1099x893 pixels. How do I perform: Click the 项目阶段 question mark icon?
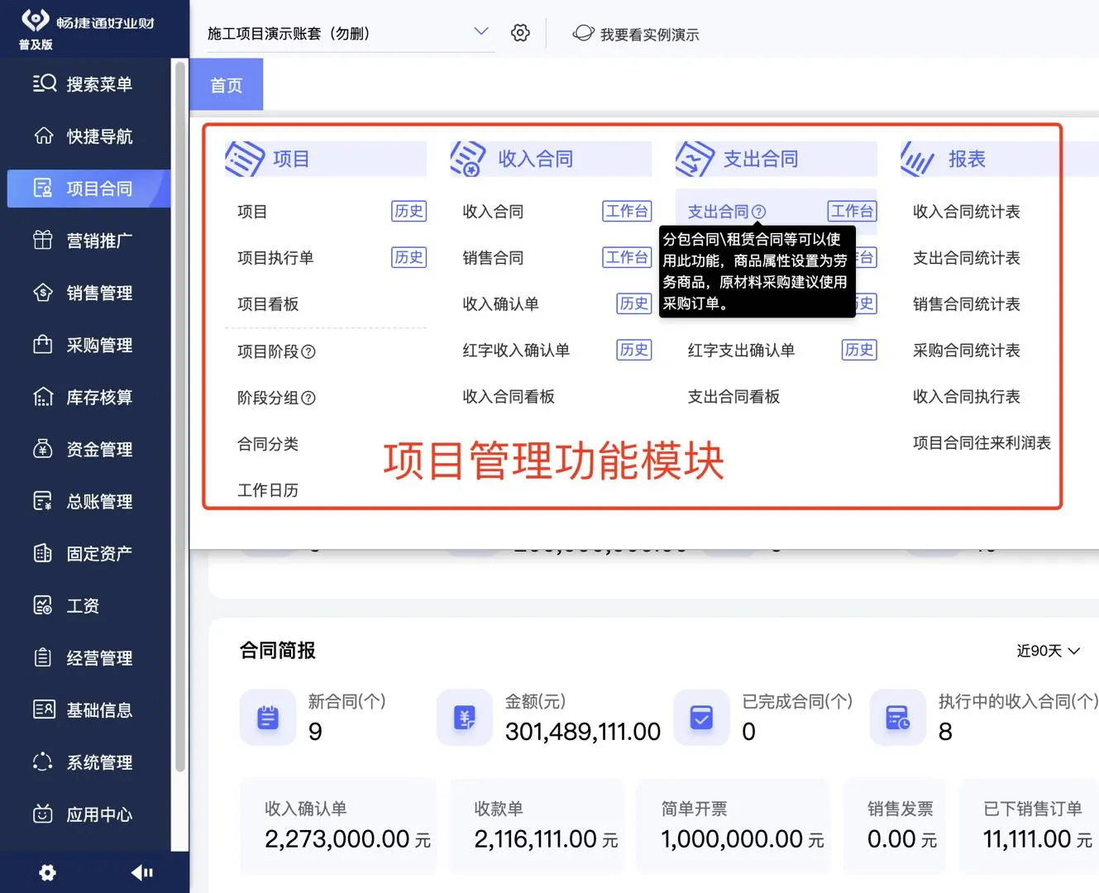point(307,351)
